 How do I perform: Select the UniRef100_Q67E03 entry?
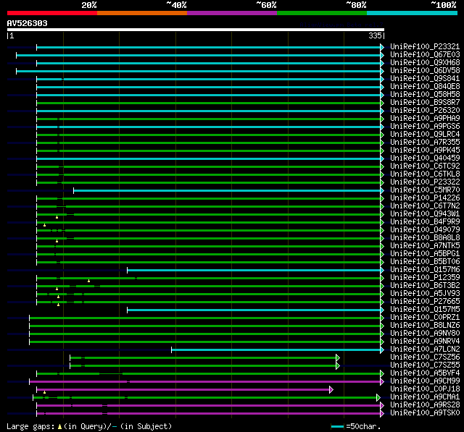click(425, 54)
